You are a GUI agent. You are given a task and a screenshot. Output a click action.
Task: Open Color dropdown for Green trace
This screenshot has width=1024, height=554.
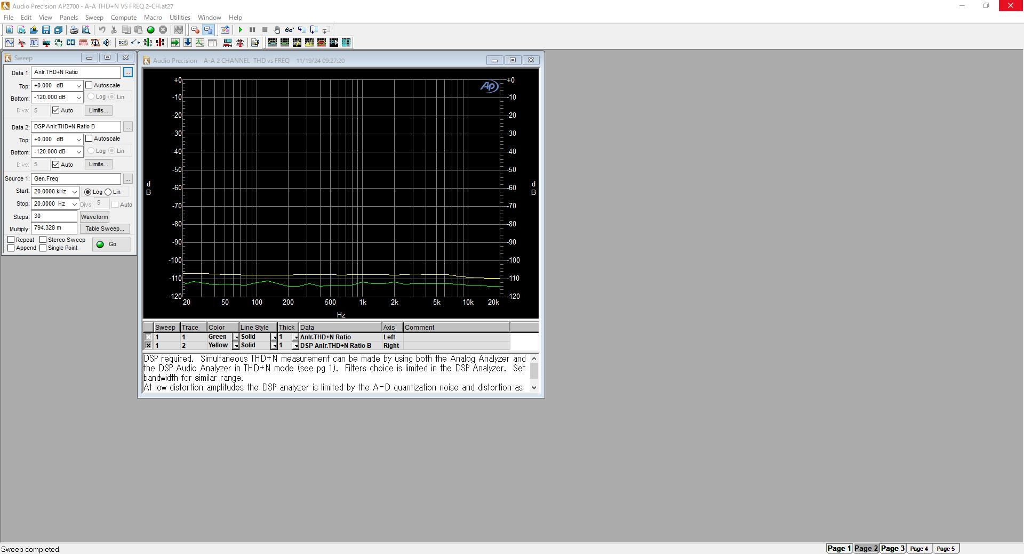coord(236,337)
